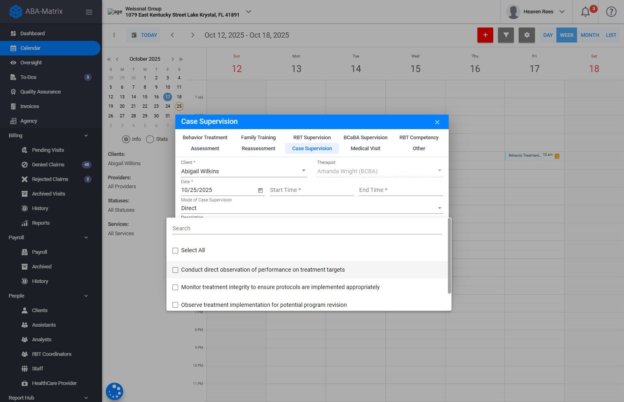Open the calendar filter funnel icon

click(x=506, y=35)
